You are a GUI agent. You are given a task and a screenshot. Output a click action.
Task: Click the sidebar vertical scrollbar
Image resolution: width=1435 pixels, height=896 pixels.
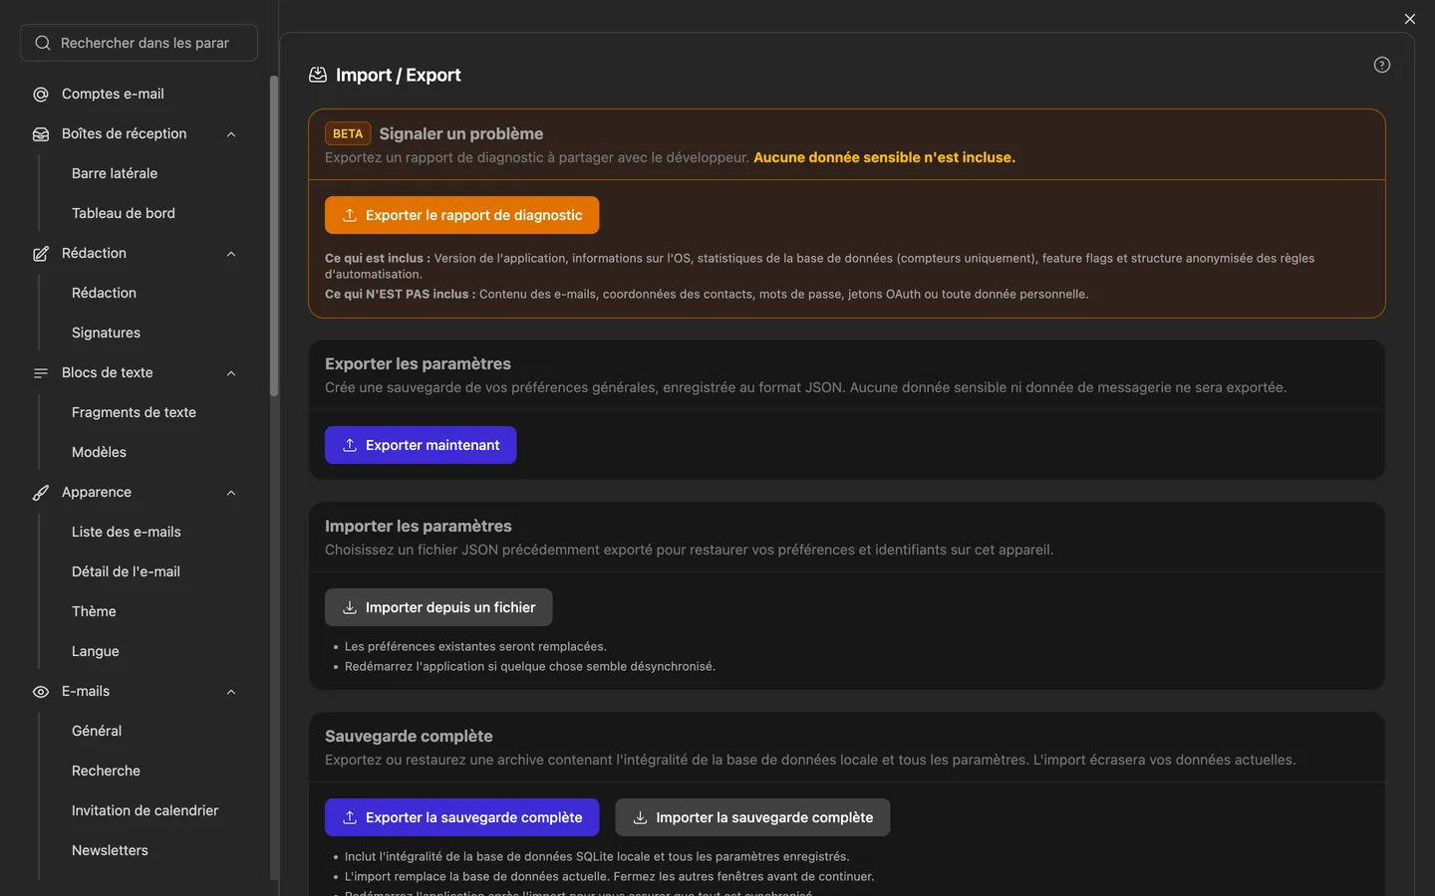click(x=274, y=236)
